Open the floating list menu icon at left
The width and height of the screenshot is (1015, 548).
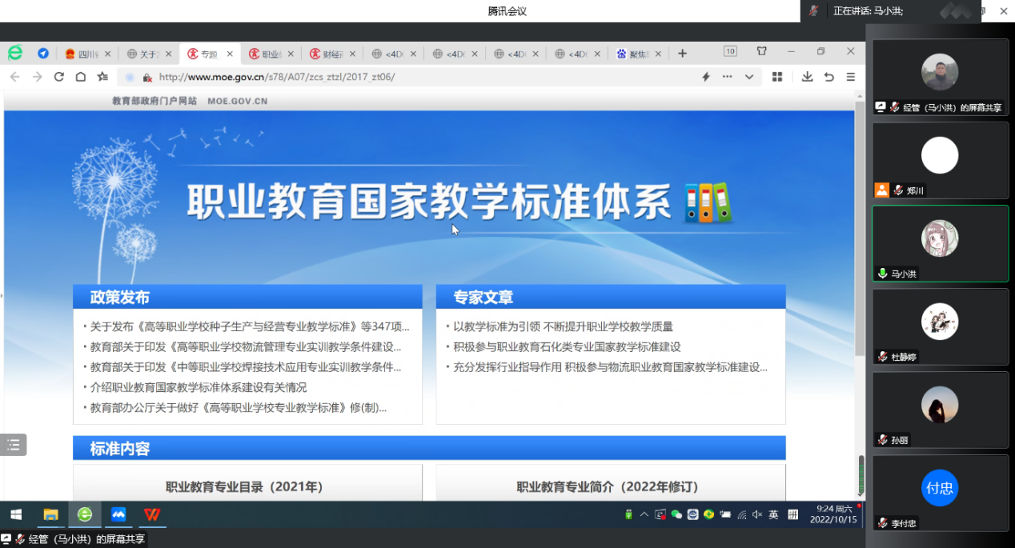point(14,445)
